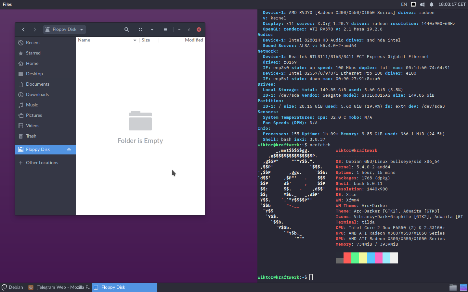This screenshot has width=468, height=292.
Task: Open Music folder in sidebar
Action: 45,105
